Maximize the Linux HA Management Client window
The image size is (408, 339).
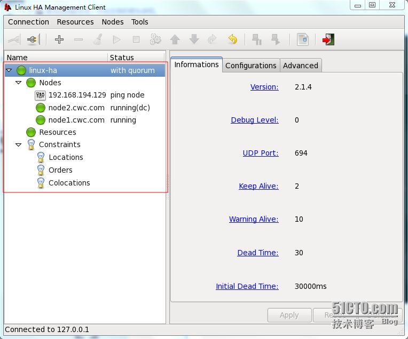(x=372, y=5)
